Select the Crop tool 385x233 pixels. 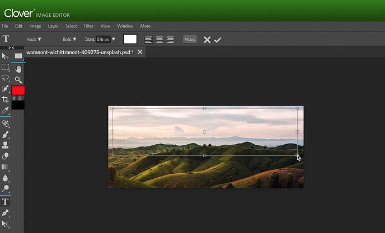click(x=5, y=99)
